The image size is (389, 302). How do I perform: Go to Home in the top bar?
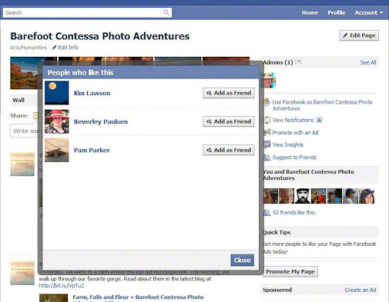[310, 12]
